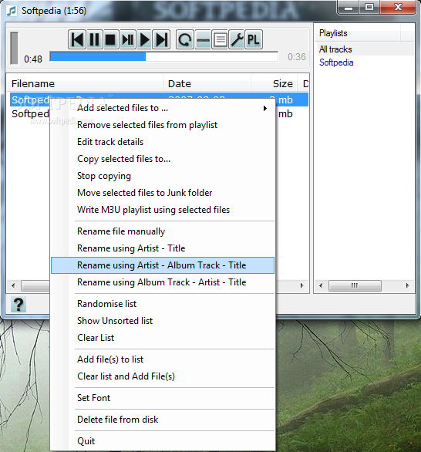
Task: Toggle the PL playlist panel button
Action: [254, 39]
